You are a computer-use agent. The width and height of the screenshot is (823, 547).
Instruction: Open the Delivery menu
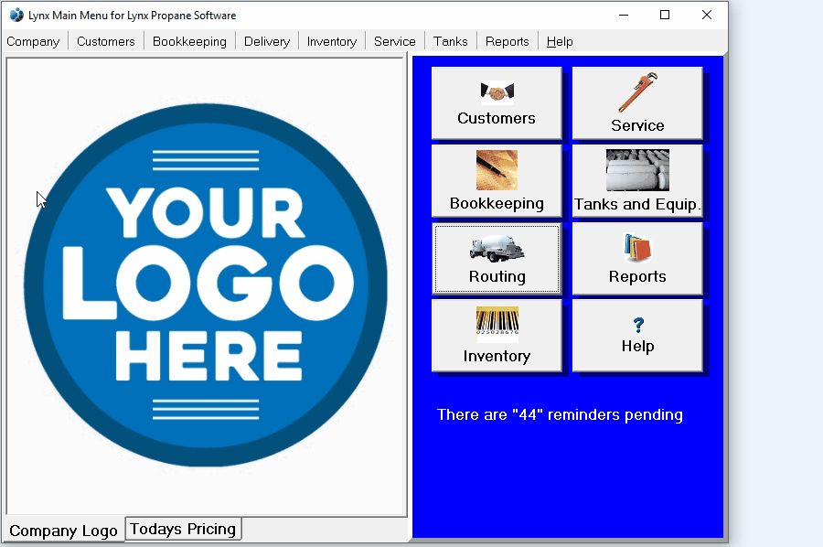click(266, 41)
